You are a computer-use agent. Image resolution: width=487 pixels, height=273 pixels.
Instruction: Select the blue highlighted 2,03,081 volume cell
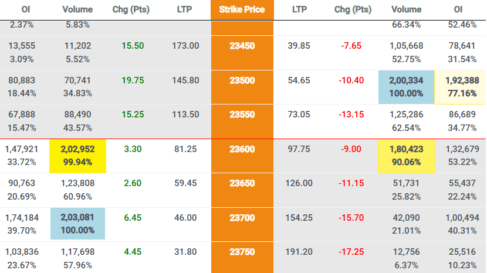click(x=77, y=224)
